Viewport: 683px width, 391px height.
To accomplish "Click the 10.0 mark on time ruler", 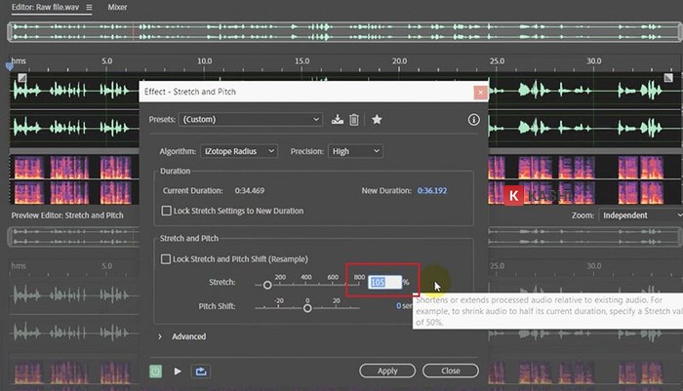I will 204,61.
